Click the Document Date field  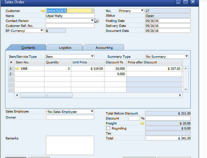tap(168, 31)
